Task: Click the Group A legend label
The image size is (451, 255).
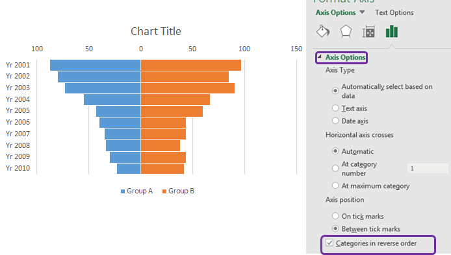Action: 140,191
